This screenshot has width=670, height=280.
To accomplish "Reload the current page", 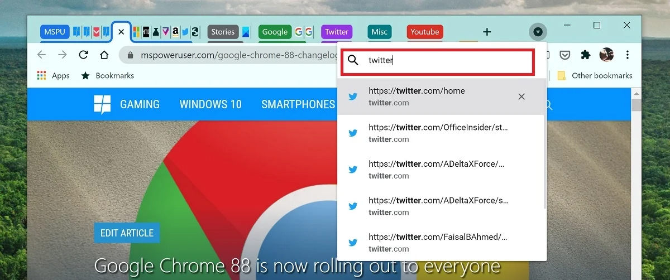I will (x=83, y=55).
